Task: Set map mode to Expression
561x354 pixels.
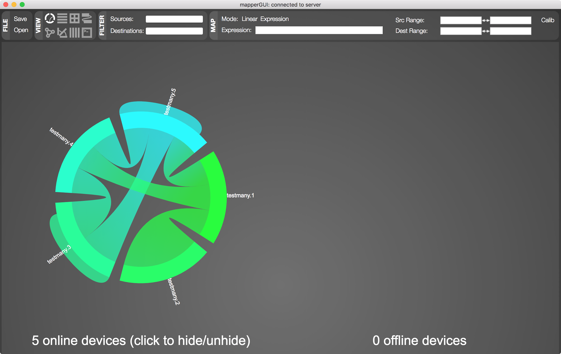Action: pos(274,19)
